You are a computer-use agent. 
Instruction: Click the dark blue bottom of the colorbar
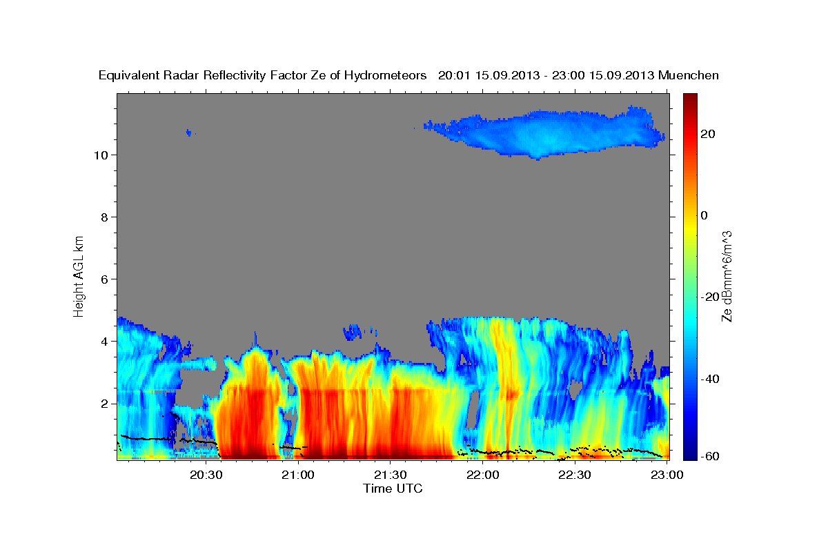tap(690, 453)
